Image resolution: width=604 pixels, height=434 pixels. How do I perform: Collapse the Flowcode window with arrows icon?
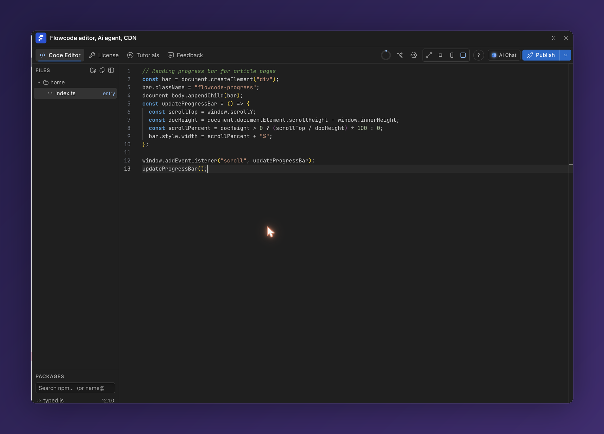pyautogui.click(x=553, y=38)
